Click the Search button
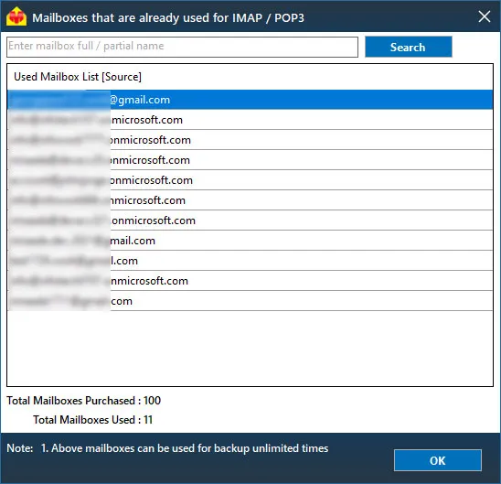Viewport: 501px width, 484px height. click(x=409, y=47)
